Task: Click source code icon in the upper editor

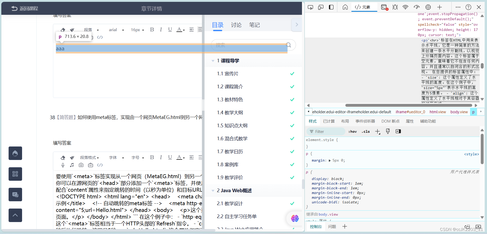Action: tap(100, 37)
